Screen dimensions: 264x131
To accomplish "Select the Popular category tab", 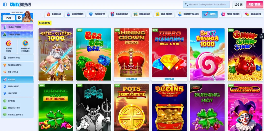I will [x=54, y=14].
